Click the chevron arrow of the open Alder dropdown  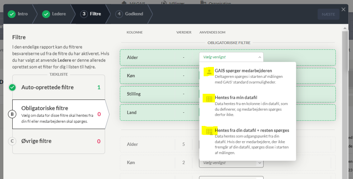[x=260, y=57]
